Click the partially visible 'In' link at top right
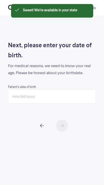This screenshot has height=185, width=104. (x=94, y=8)
